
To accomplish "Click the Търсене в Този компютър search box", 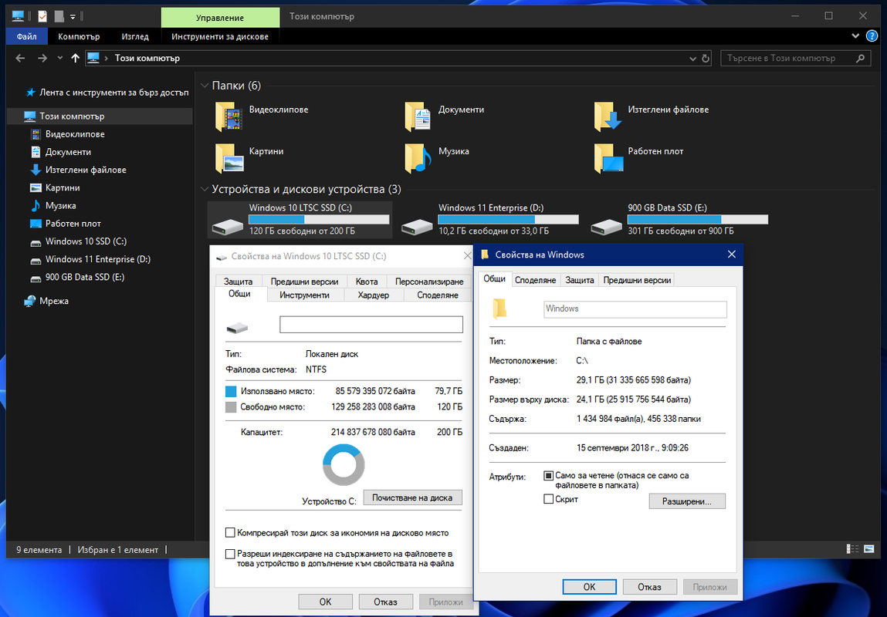I will tap(796, 58).
